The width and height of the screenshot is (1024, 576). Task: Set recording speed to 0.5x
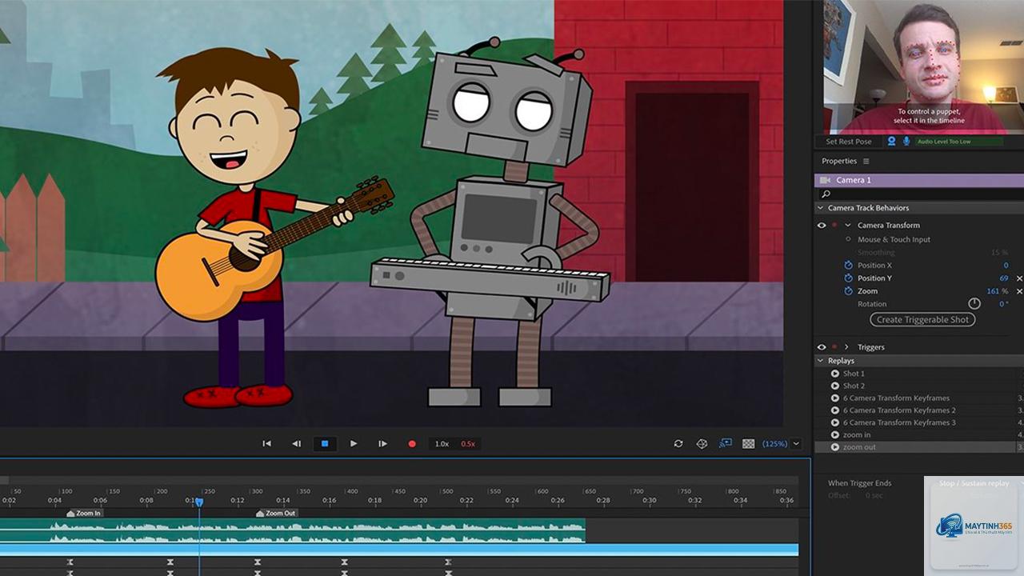point(468,444)
